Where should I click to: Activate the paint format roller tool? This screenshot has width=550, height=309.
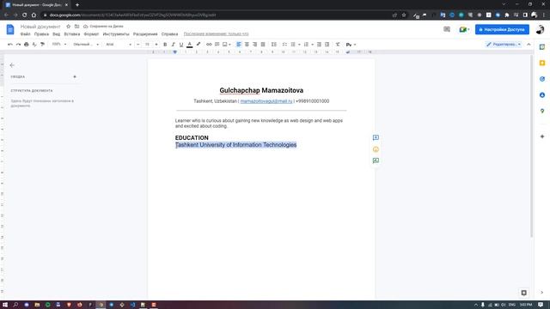click(x=42, y=45)
